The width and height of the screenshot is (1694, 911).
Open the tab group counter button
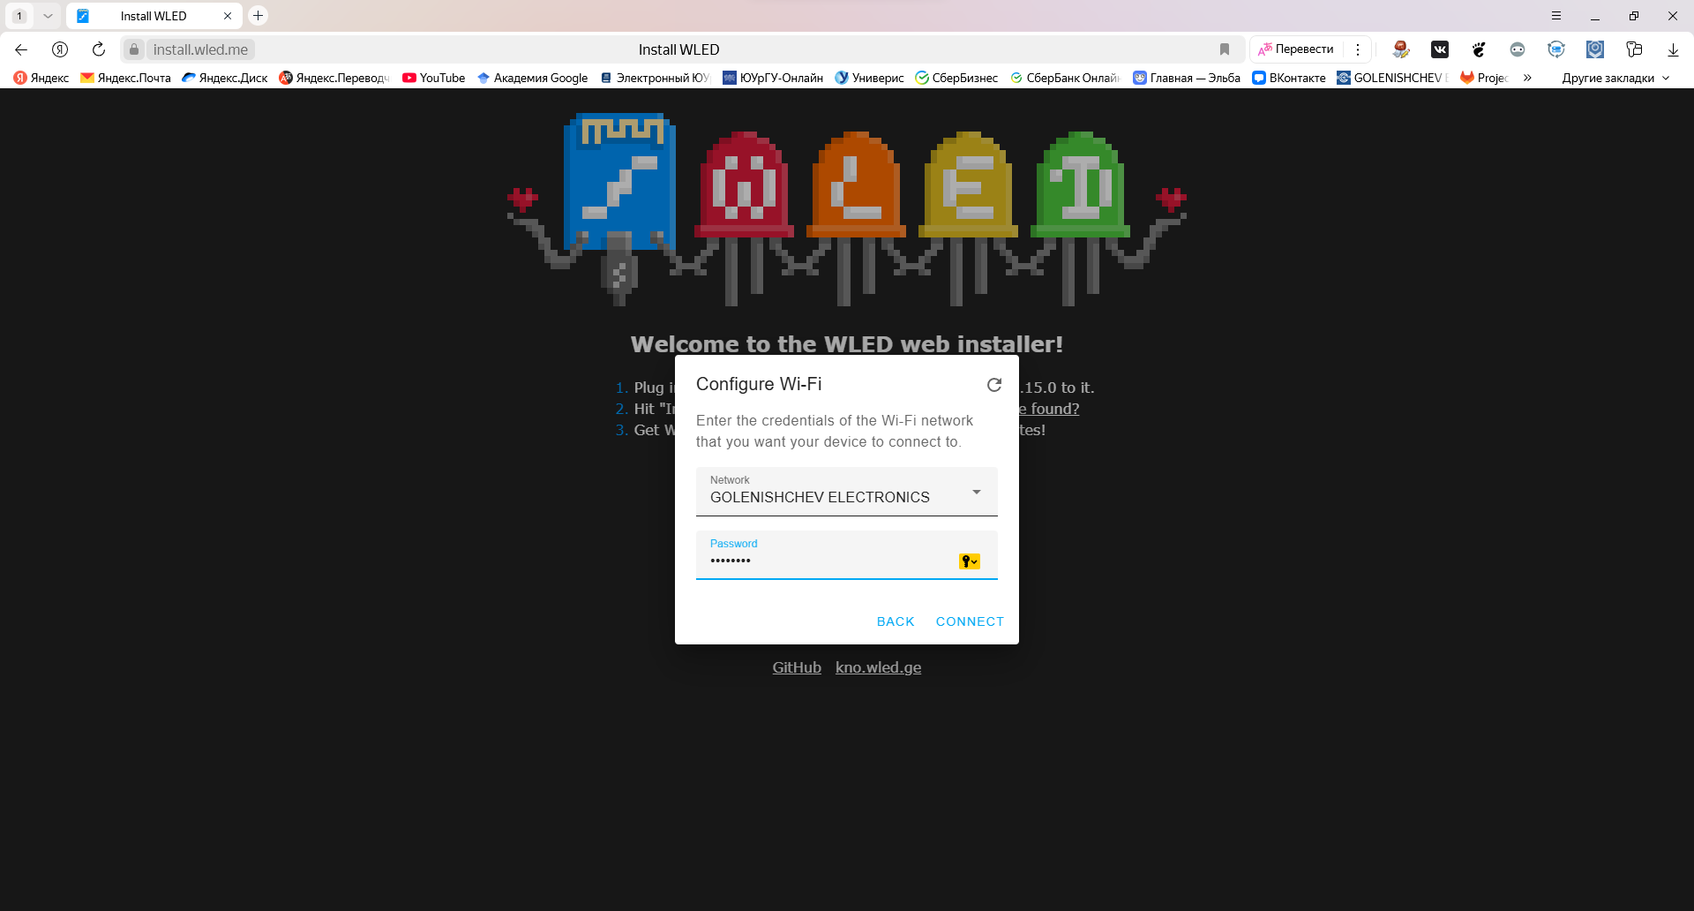(19, 16)
